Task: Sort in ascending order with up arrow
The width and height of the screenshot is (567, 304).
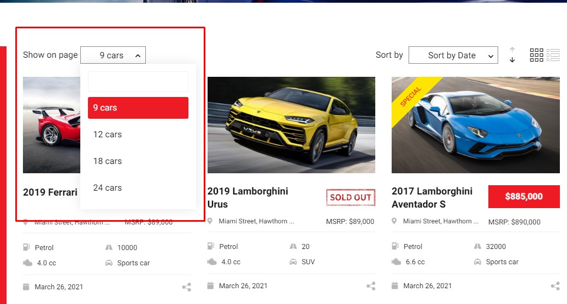Action: point(512,50)
